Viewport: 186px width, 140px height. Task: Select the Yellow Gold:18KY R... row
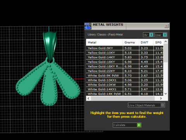click(x=125, y=66)
